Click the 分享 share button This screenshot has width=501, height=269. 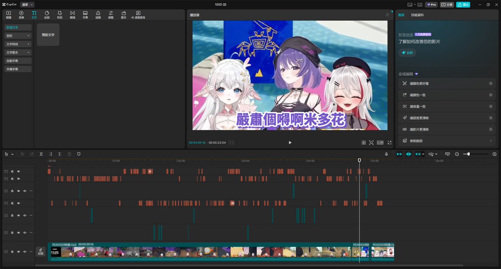[447, 5]
